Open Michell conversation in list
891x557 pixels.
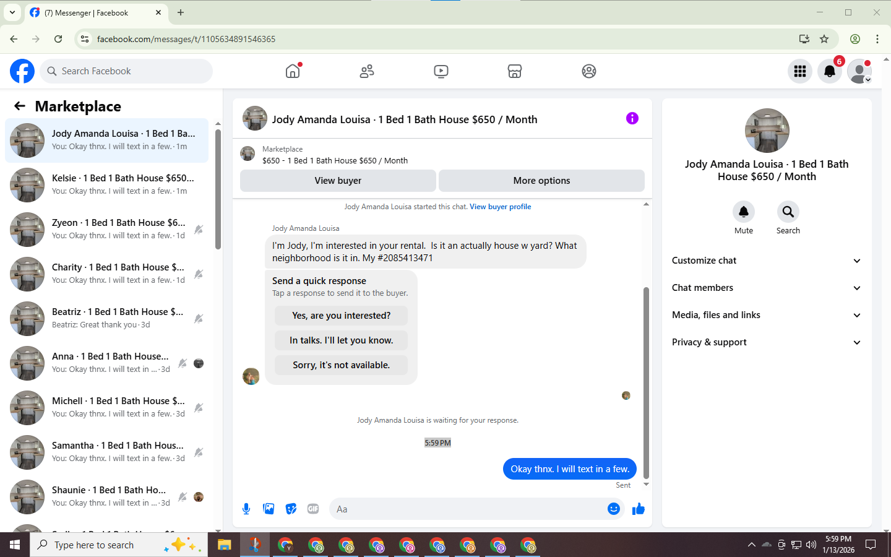pyautogui.click(x=106, y=408)
